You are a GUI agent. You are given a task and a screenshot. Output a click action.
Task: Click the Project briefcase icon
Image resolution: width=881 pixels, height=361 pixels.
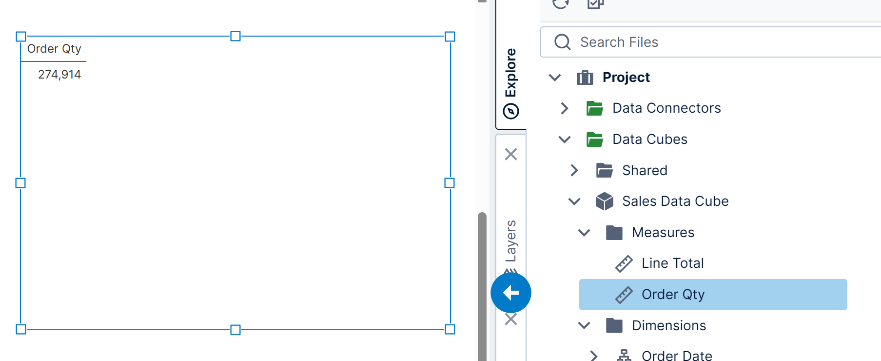coord(585,78)
